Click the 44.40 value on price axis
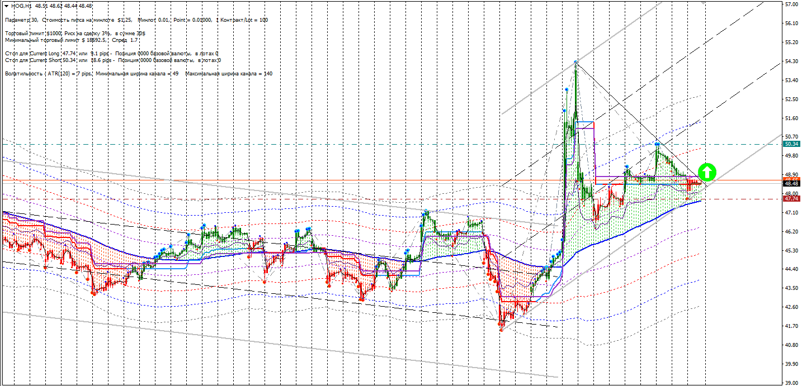 pos(791,269)
